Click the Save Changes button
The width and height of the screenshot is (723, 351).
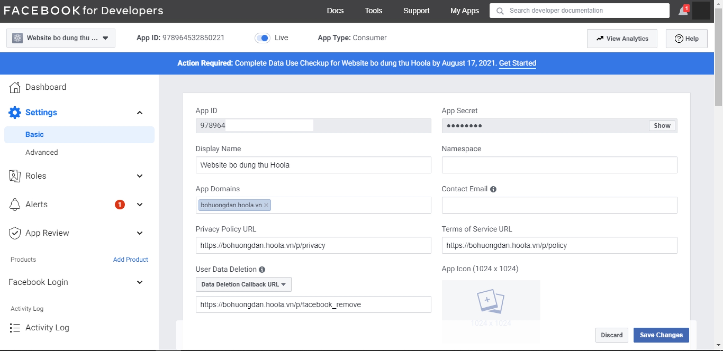[x=661, y=335]
